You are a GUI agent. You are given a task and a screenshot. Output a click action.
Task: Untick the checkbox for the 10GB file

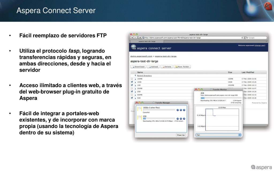tap(132, 82)
